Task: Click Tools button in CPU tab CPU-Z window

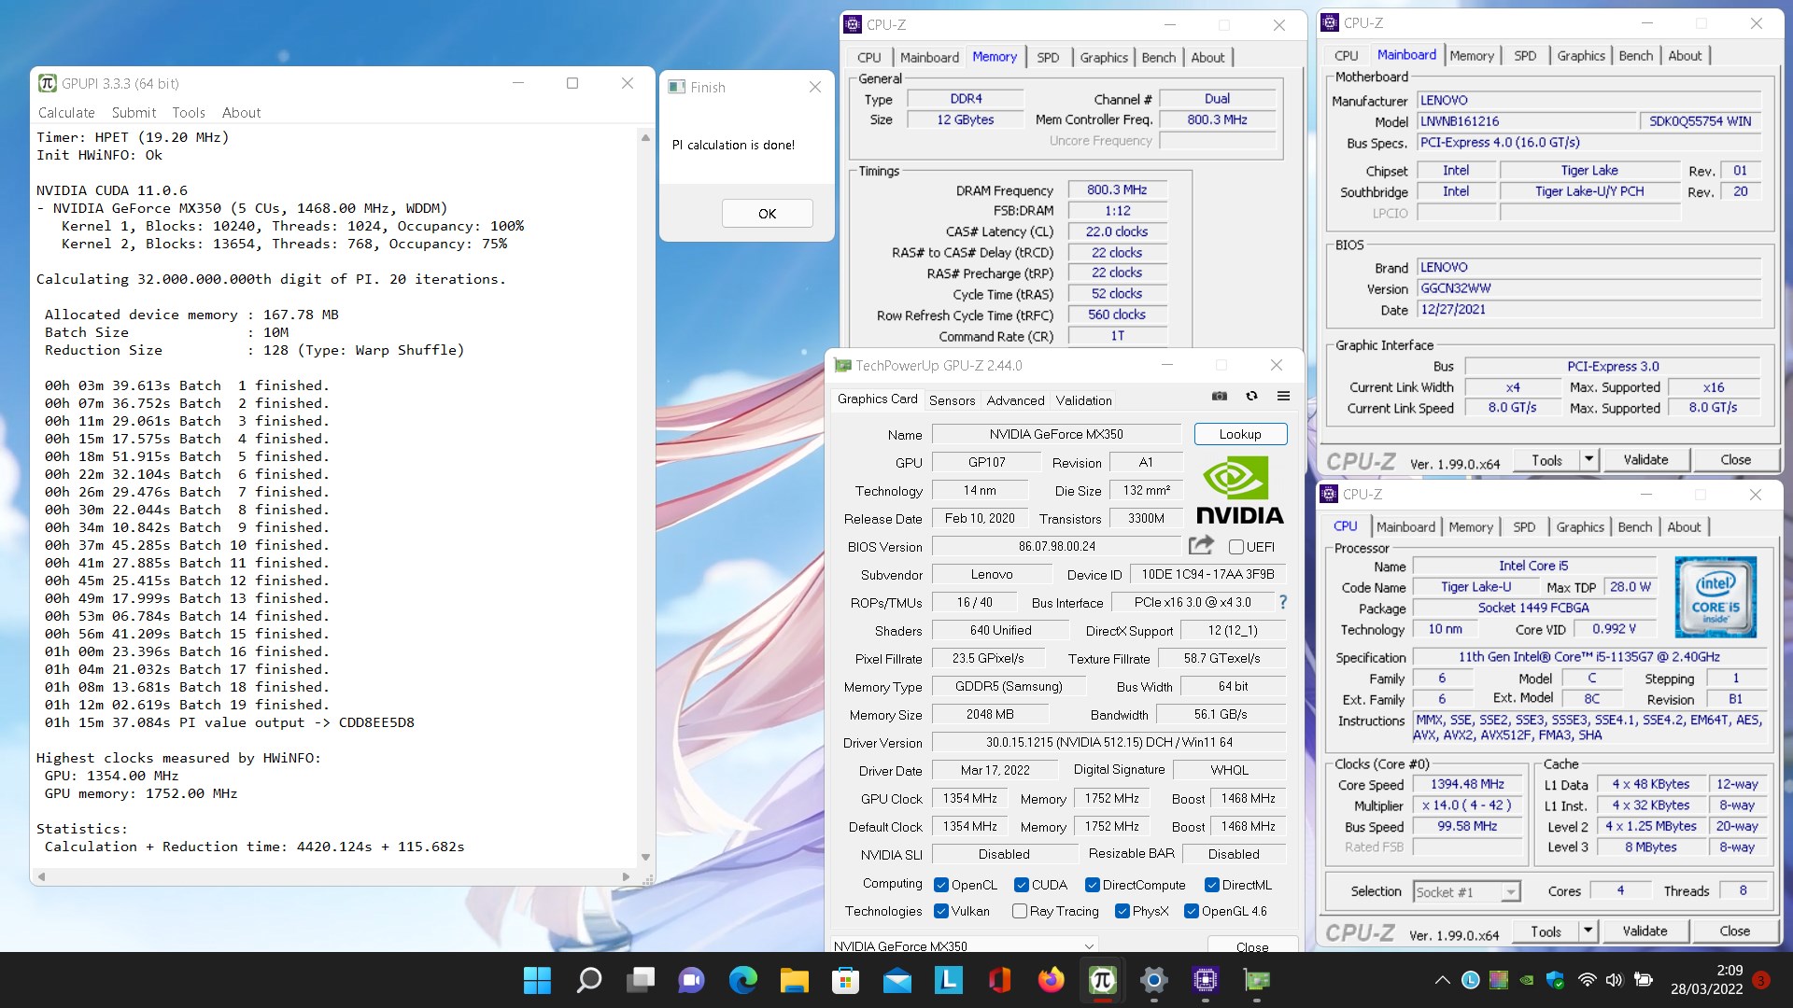Action: (x=1546, y=931)
